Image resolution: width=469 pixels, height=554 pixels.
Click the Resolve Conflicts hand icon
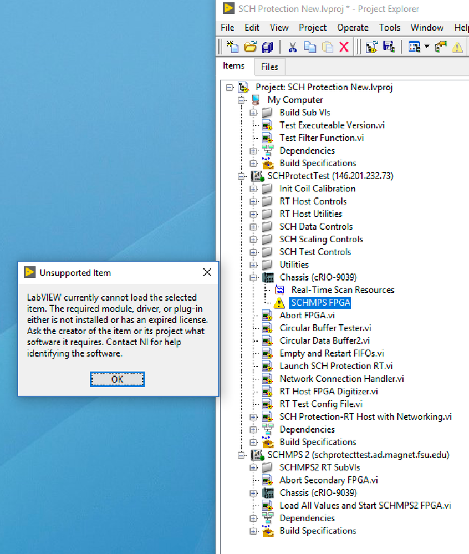tap(440, 47)
